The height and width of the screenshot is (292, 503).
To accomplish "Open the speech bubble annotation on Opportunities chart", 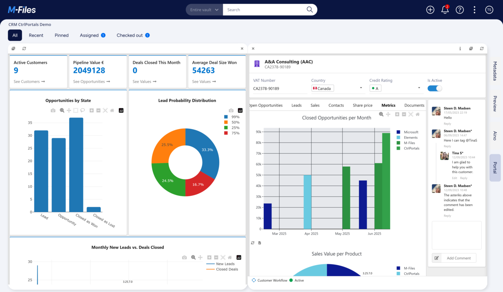I will pos(82,110).
